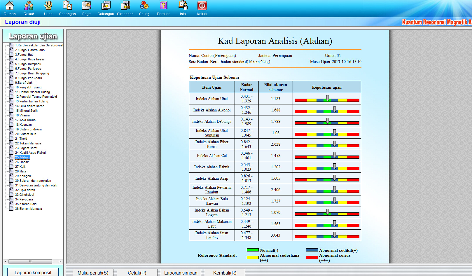Select 5.Fungsi Hempedu item

28,64
